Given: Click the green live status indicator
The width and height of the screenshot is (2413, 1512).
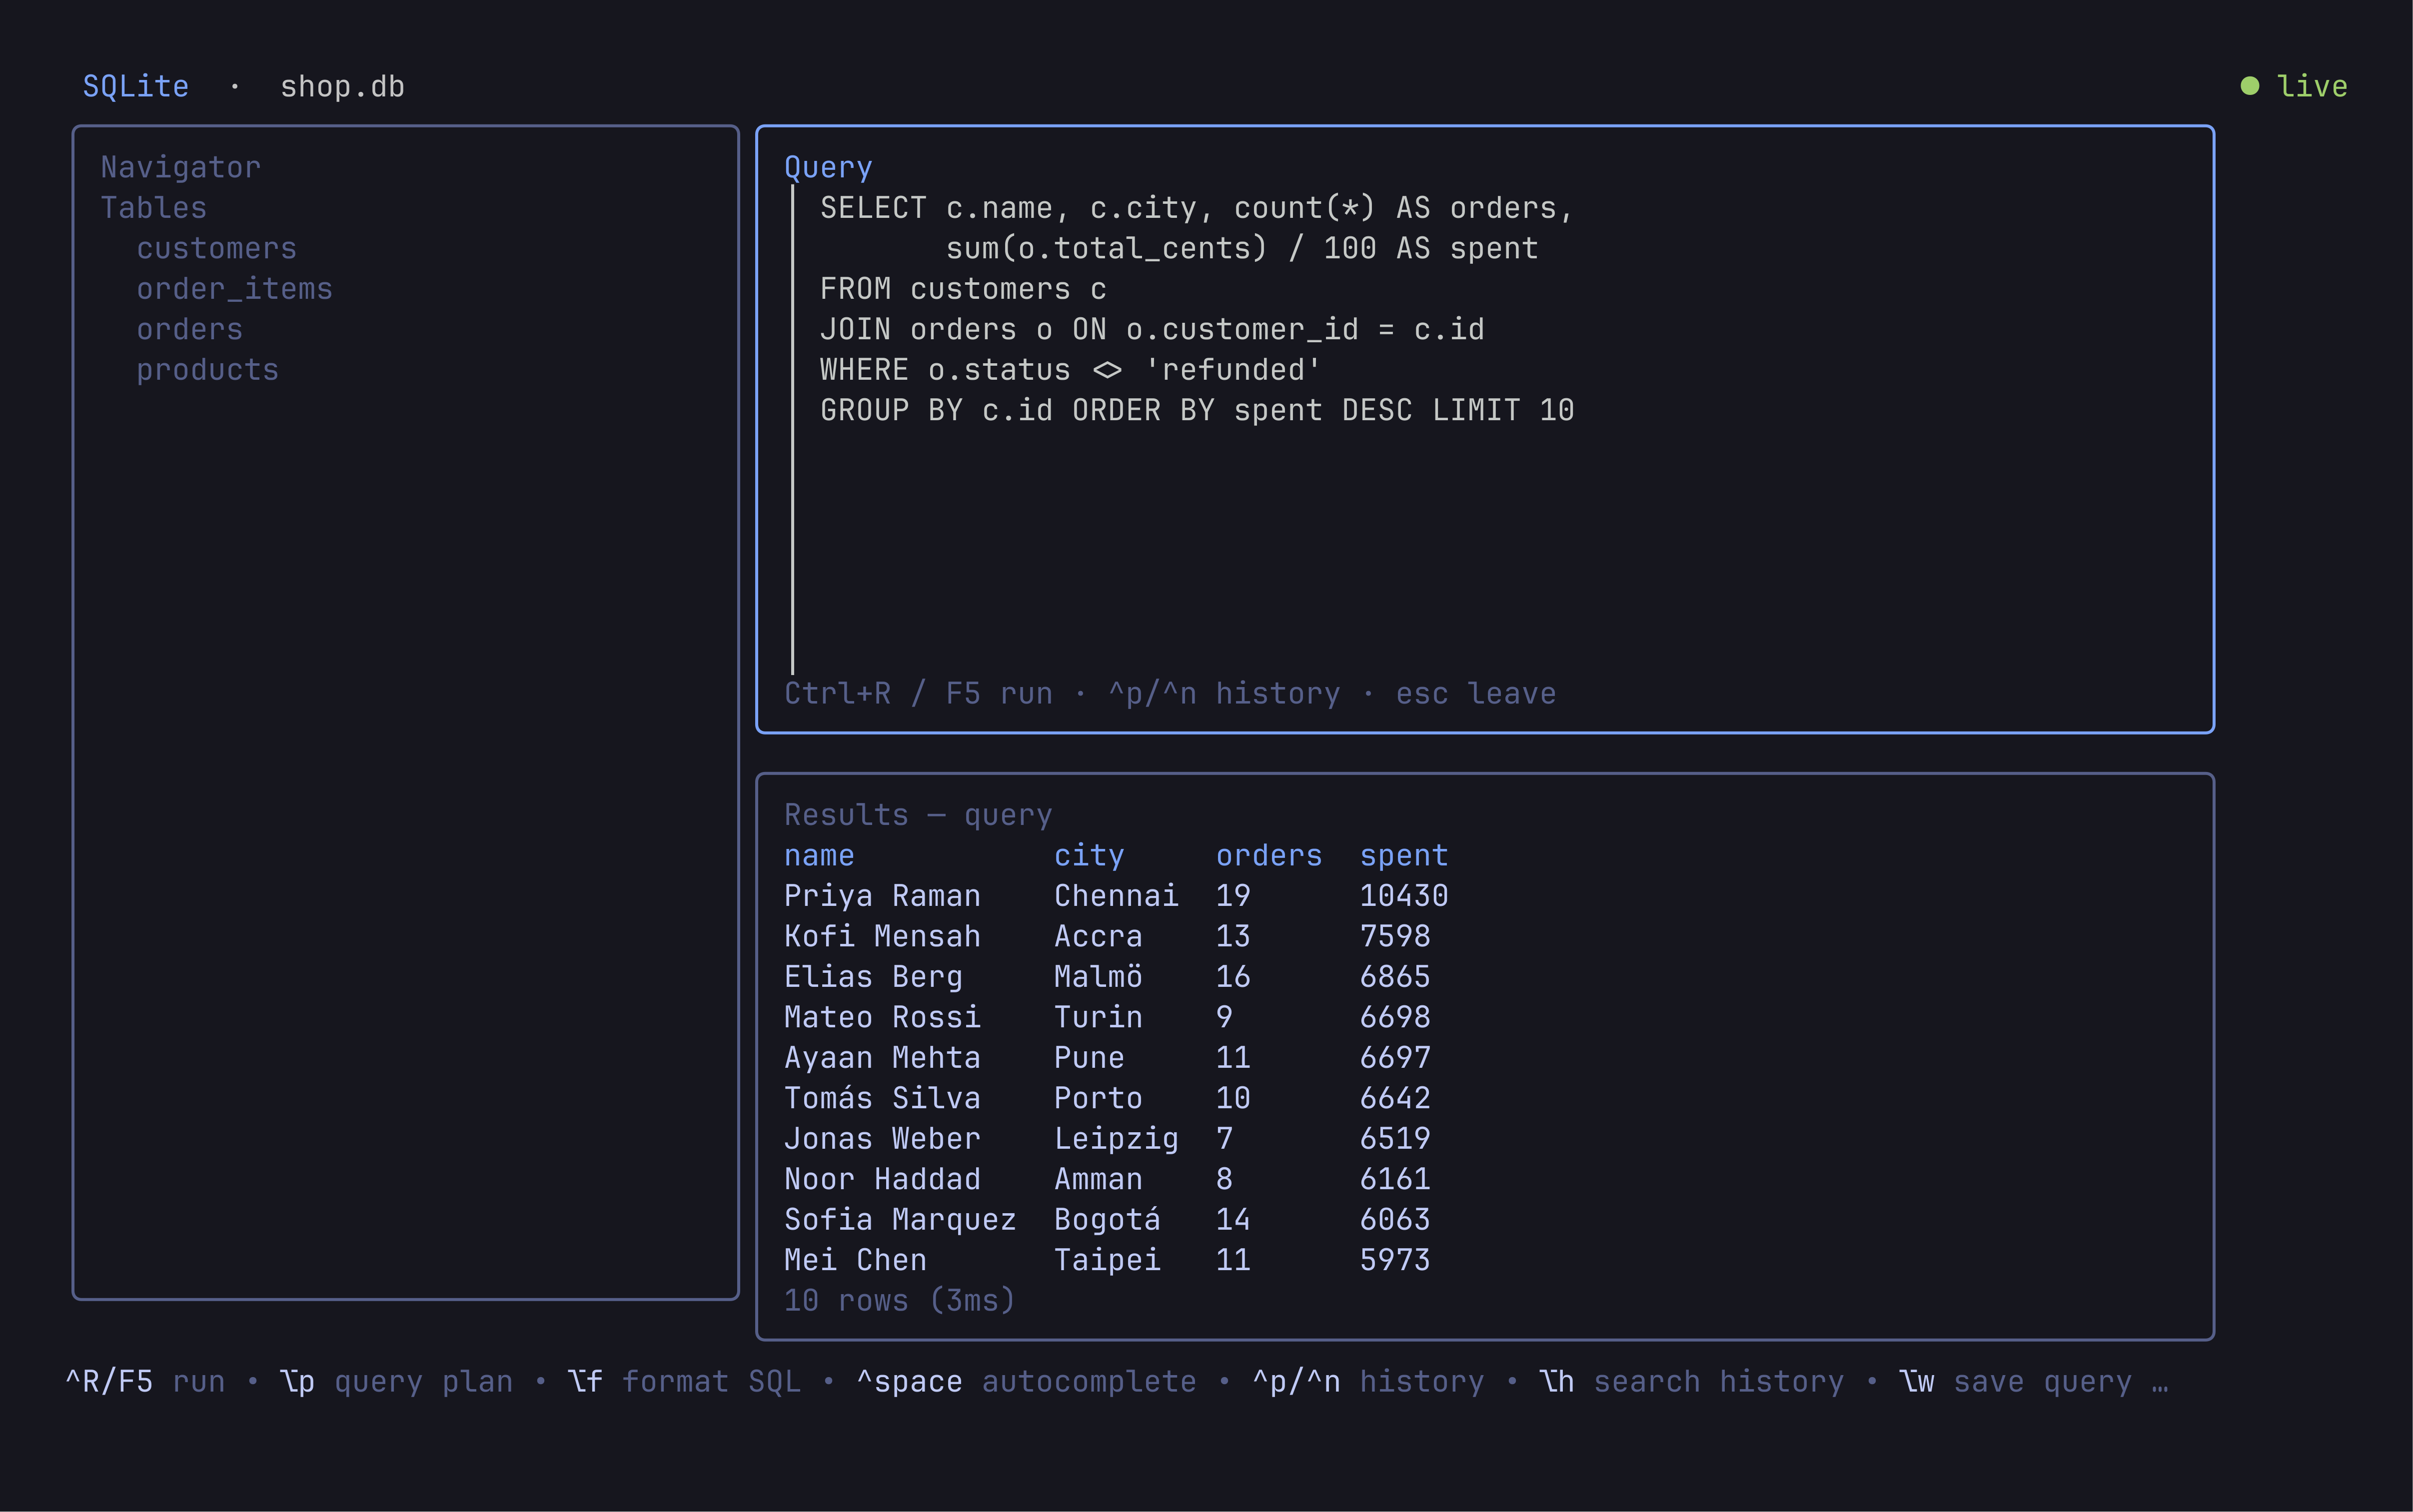Looking at the screenshot, I should coord(2293,86).
